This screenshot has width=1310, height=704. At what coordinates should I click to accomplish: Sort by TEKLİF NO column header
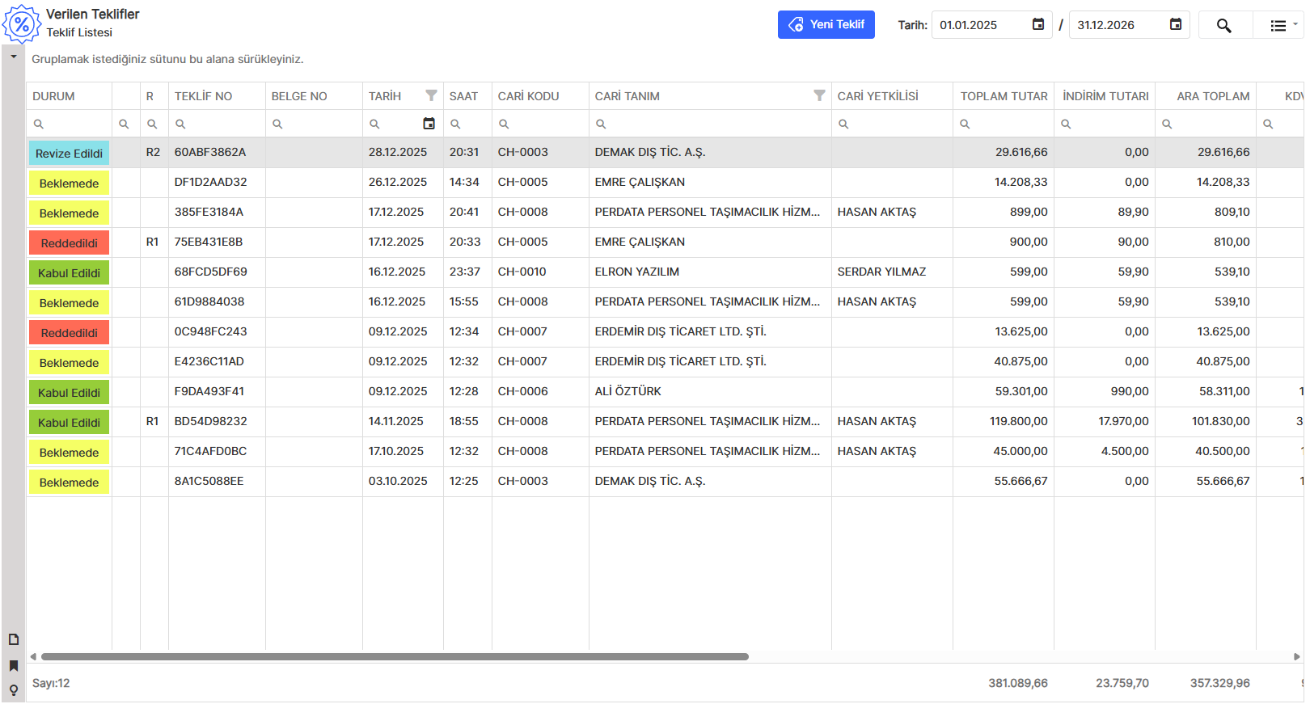[x=204, y=96]
